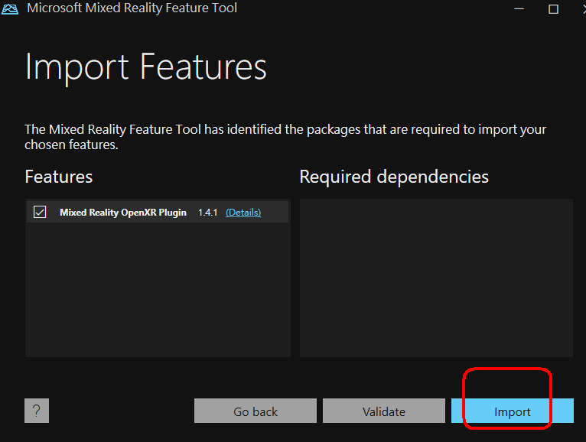This screenshot has width=586, height=442.
Task: Minimize the Feature Tool window
Action: tap(519, 8)
